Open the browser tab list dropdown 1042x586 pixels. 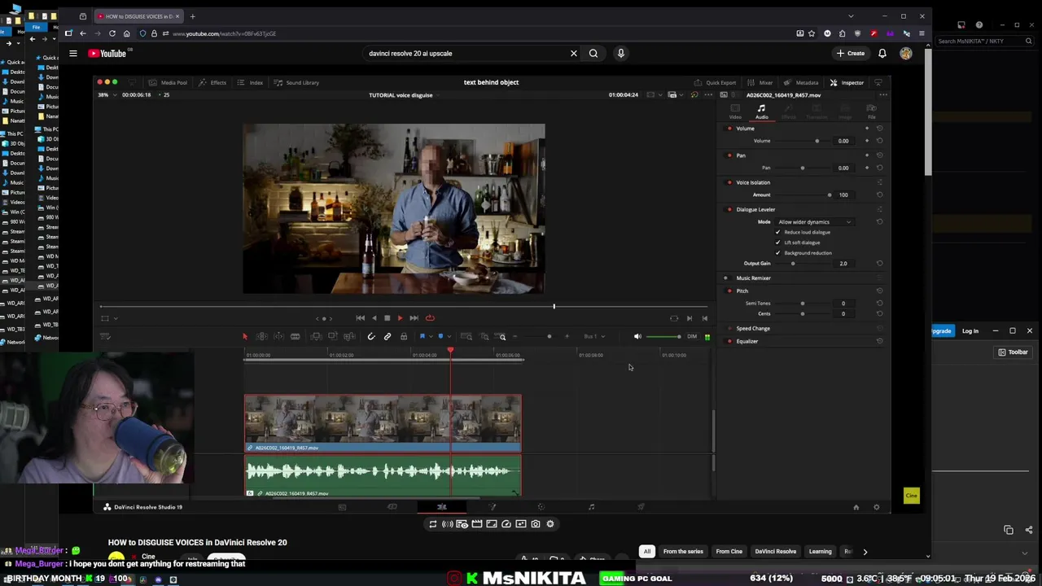(x=851, y=16)
